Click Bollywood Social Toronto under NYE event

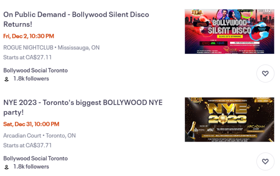pos(36,158)
